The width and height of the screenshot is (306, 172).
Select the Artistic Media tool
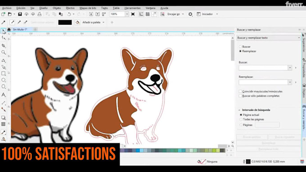(3, 67)
